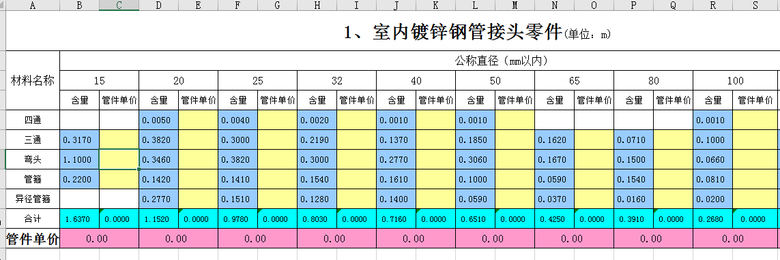Click the pink 0.00 cell under diameter 50
780x260 pixels.
pyautogui.click(x=495, y=239)
